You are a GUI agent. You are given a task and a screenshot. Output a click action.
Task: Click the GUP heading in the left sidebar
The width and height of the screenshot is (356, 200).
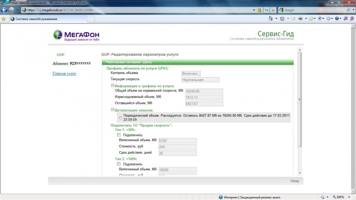pos(61,55)
